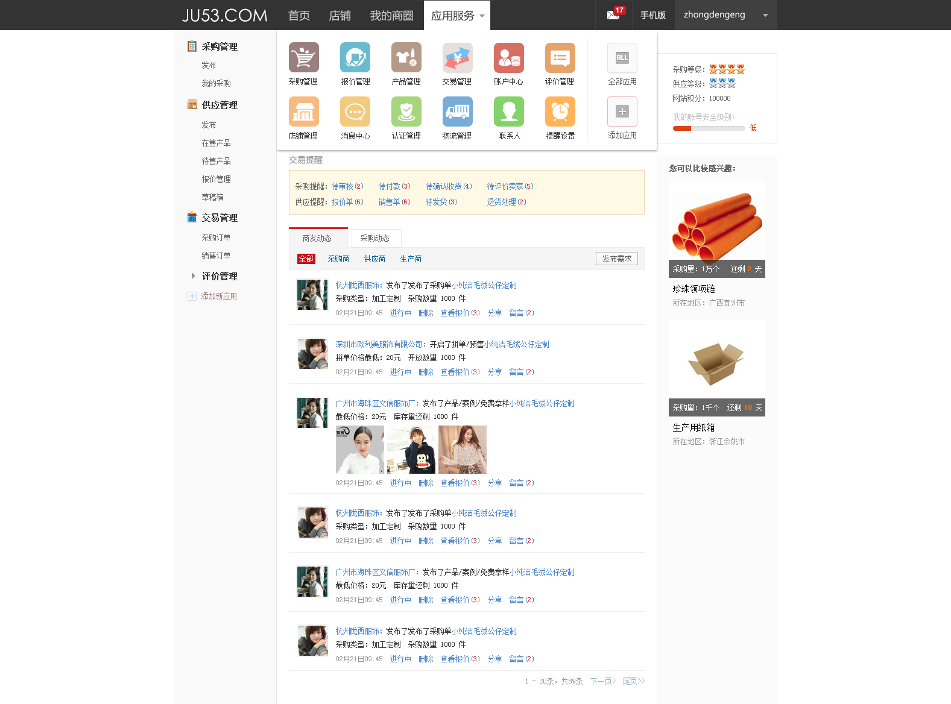Open the 账户中心 app icon
951x704 pixels.
coord(508,58)
